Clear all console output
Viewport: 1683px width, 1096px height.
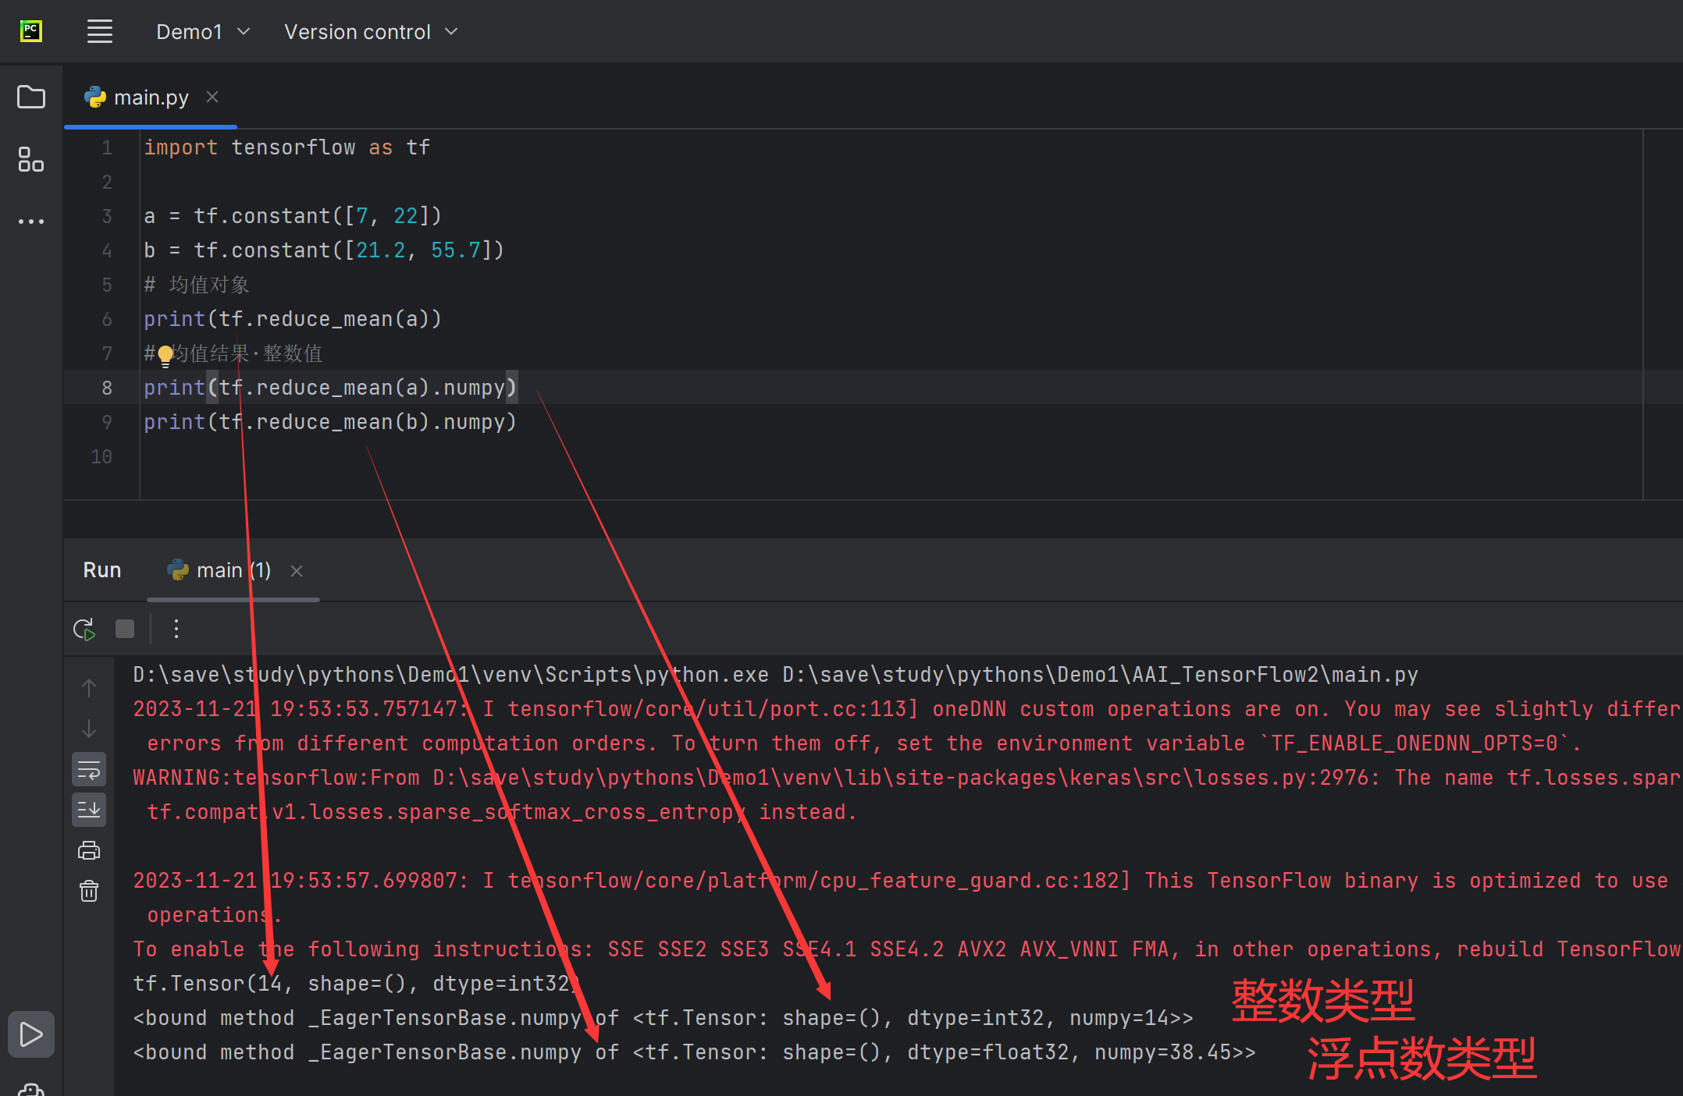(89, 891)
